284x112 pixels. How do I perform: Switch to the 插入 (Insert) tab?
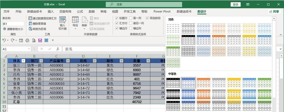click(50, 11)
